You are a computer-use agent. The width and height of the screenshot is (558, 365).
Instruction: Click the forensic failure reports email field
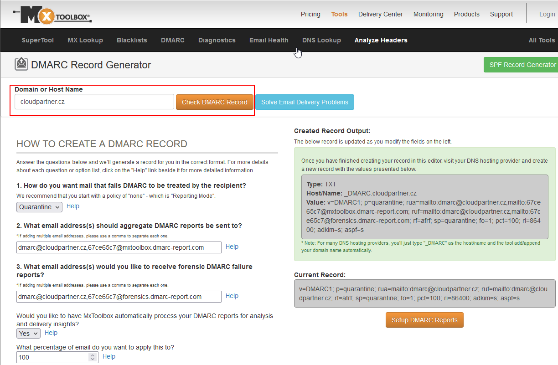(119, 297)
